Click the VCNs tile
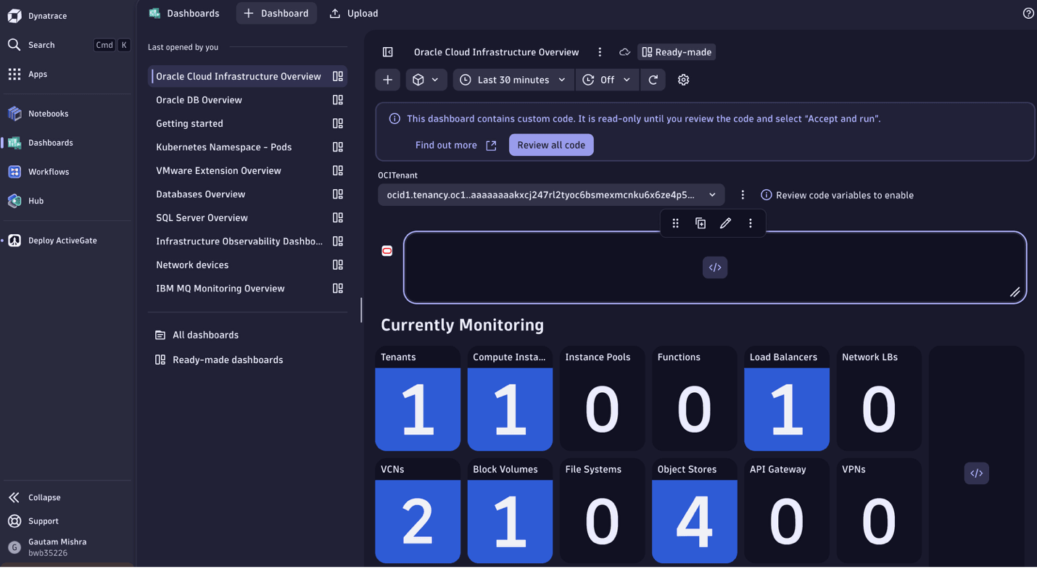Screen dimensions: 1037x569 click(418, 511)
